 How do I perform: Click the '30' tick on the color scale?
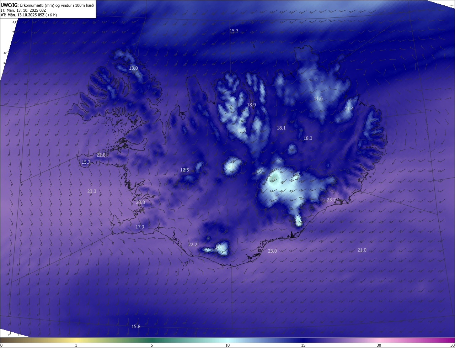point(379,346)
